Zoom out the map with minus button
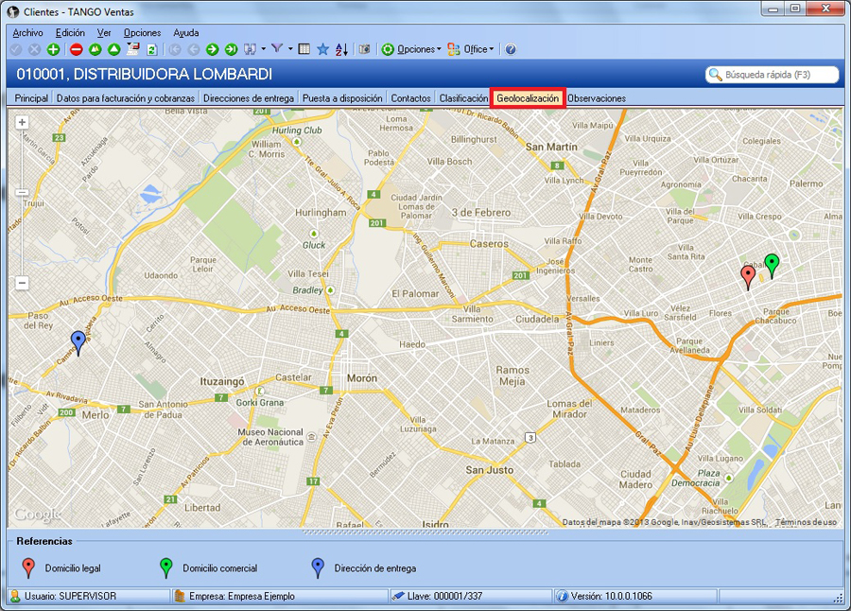The image size is (851, 611). point(22,283)
